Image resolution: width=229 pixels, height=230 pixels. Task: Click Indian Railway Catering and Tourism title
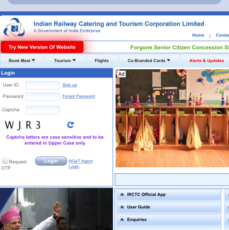pyautogui.click(x=119, y=24)
